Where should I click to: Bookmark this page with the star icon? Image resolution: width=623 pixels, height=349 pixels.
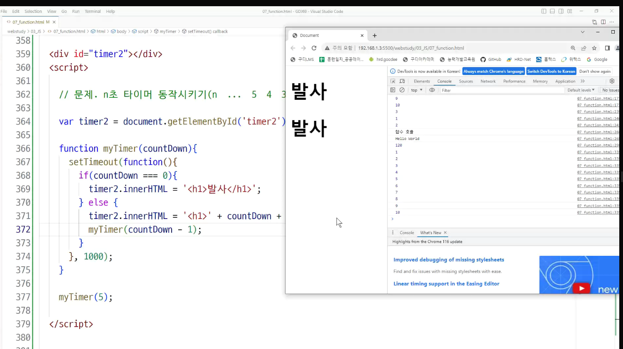pos(594,48)
